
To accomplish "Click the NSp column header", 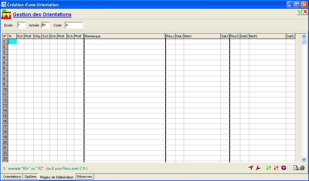I will tap(37, 36).
